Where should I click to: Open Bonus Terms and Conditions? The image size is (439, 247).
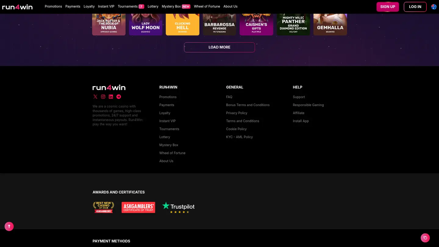point(248,105)
